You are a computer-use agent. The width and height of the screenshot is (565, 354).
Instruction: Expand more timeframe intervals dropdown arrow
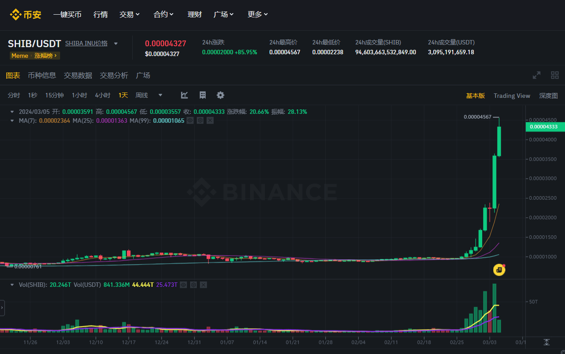[160, 95]
